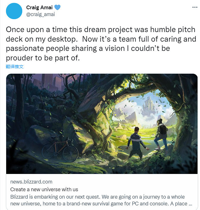Click the news.blizzard.com domain text
The height and width of the screenshot is (210, 200).
point(31,182)
